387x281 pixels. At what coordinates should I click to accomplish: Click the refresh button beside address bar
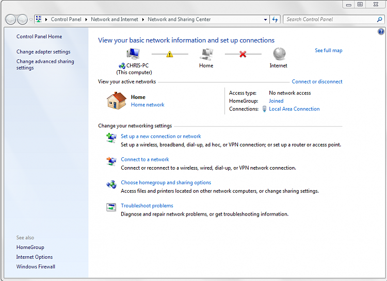point(275,20)
